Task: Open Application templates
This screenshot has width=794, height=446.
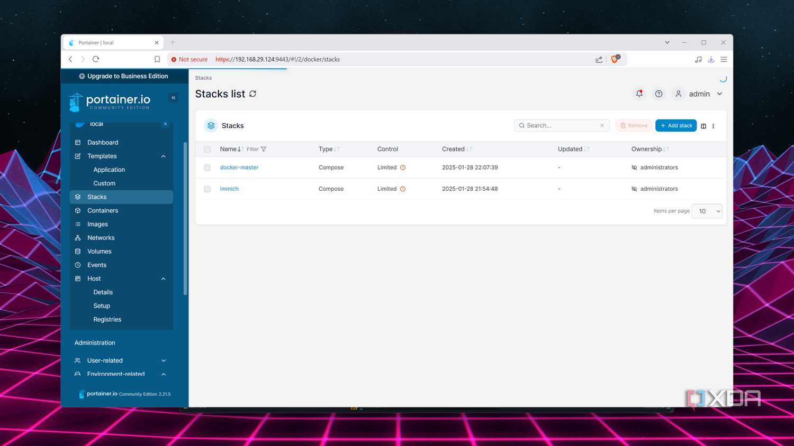Action: click(x=109, y=170)
